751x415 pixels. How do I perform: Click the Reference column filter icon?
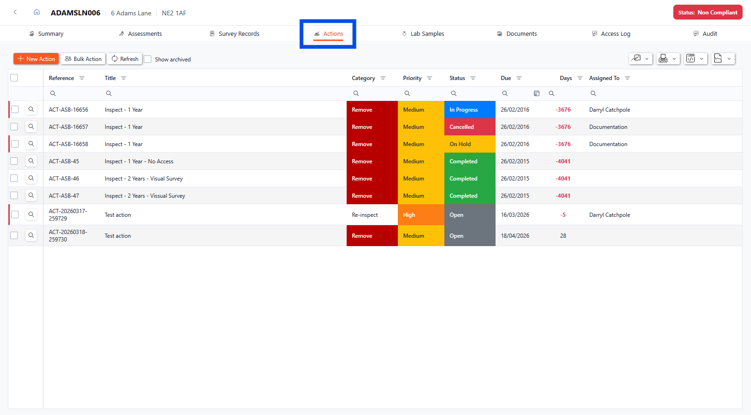[x=82, y=78]
